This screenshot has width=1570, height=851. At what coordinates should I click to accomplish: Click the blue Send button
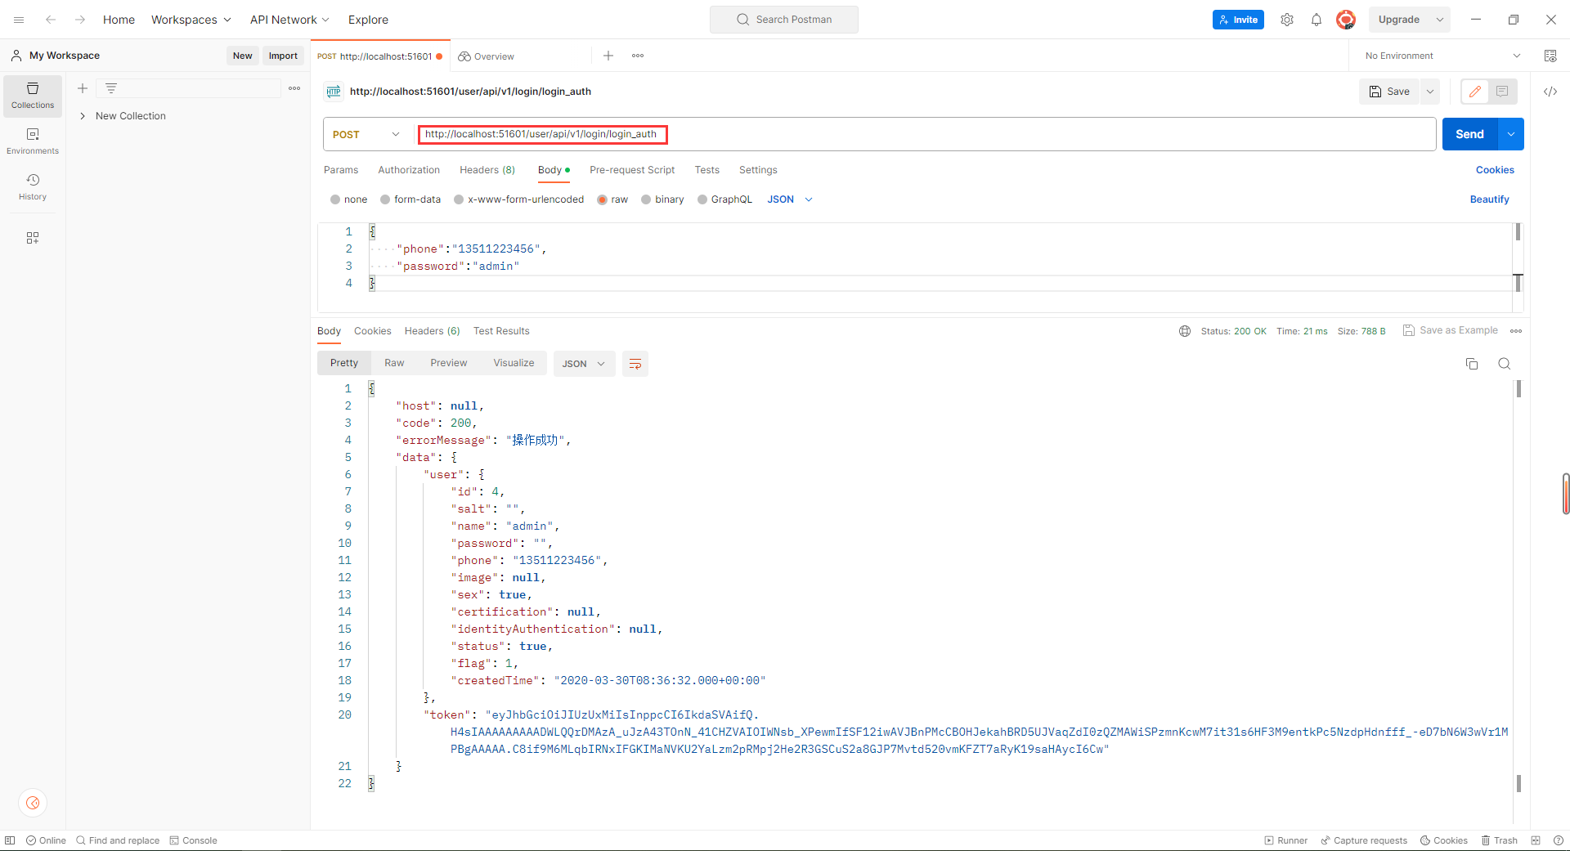(x=1469, y=134)
